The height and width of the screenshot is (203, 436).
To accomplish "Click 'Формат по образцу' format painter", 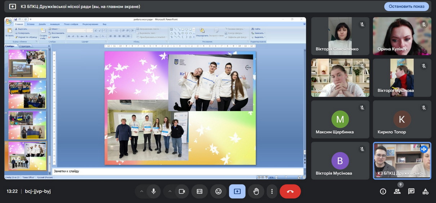I will pyautogui.click(x=26, y=37).
